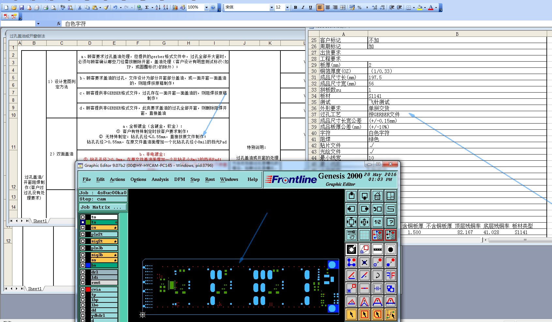Select layer bs in the layer list
The image size is (552, 322).
pos(104,265)
